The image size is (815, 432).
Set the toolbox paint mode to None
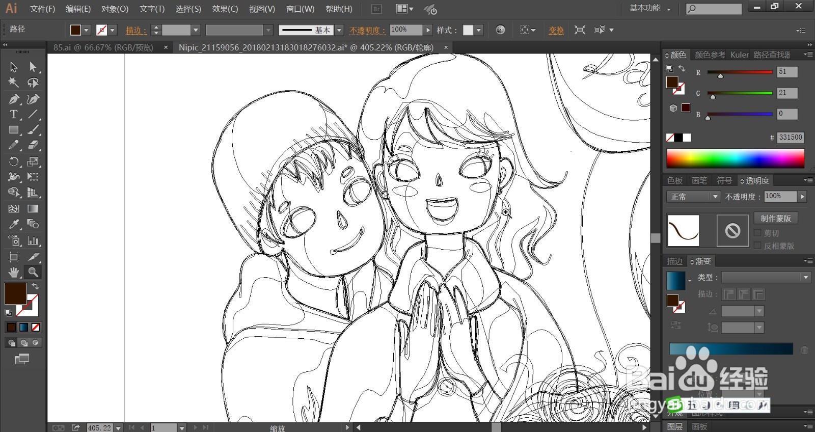point(36,327)
